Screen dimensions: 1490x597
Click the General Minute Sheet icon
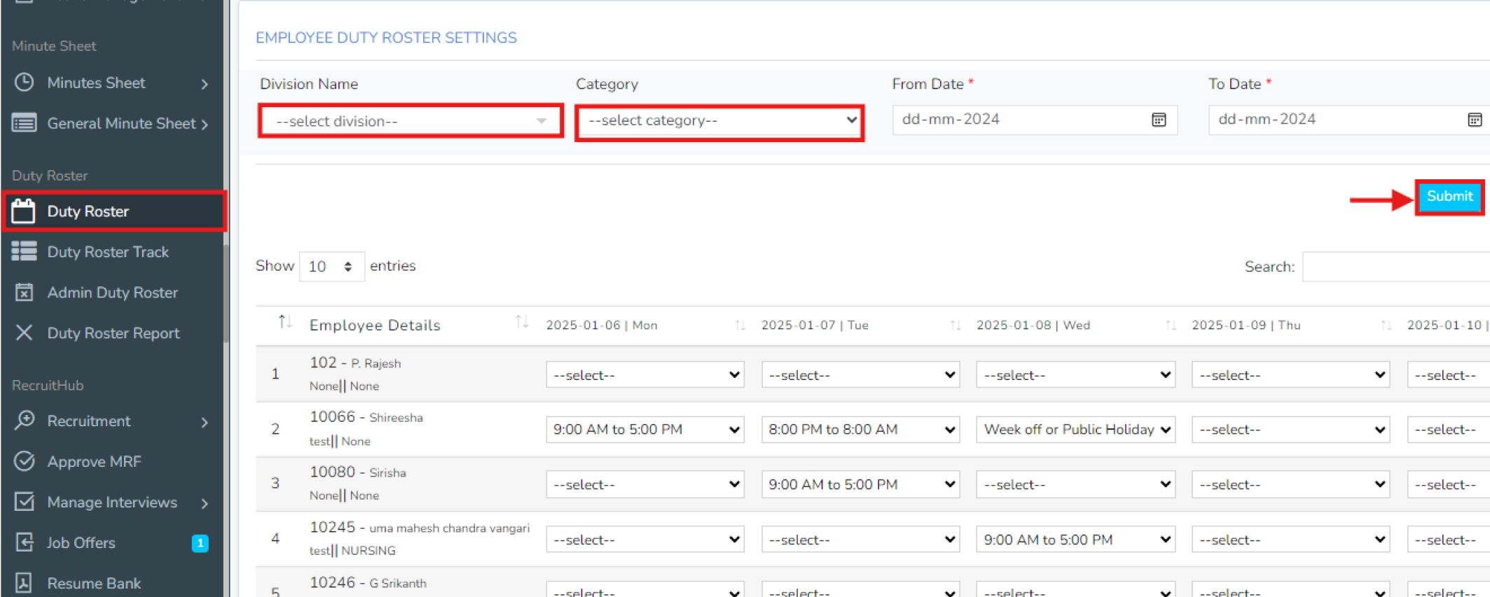(24, 123)
